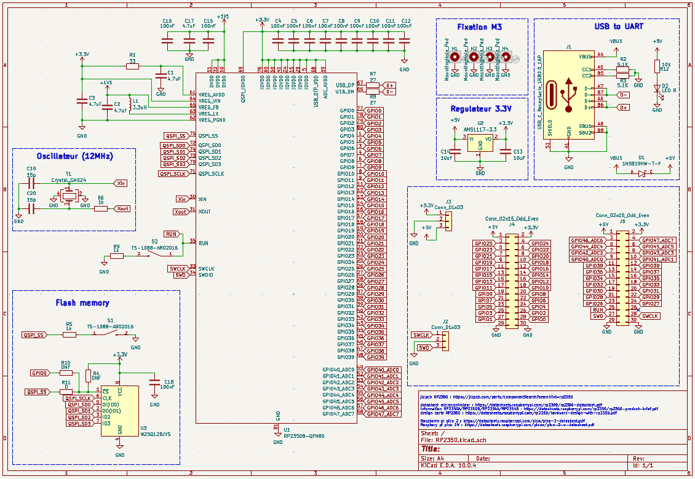Select resistor R9 1k near S2
Viewport: 695px width, 479px height.
[x=117, y=256]
